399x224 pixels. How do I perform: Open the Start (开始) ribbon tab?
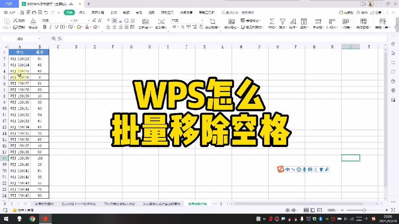(69, 12)
